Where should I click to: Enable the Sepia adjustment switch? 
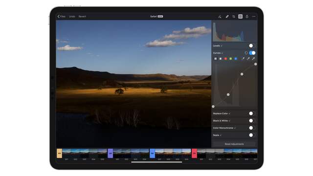tap(252, 135)
